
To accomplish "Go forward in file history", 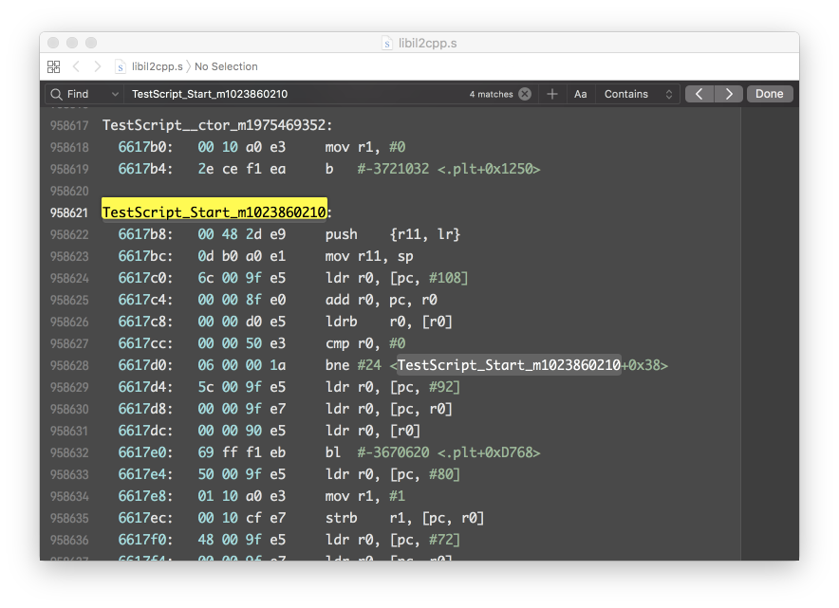I will [x=98, y=66].
